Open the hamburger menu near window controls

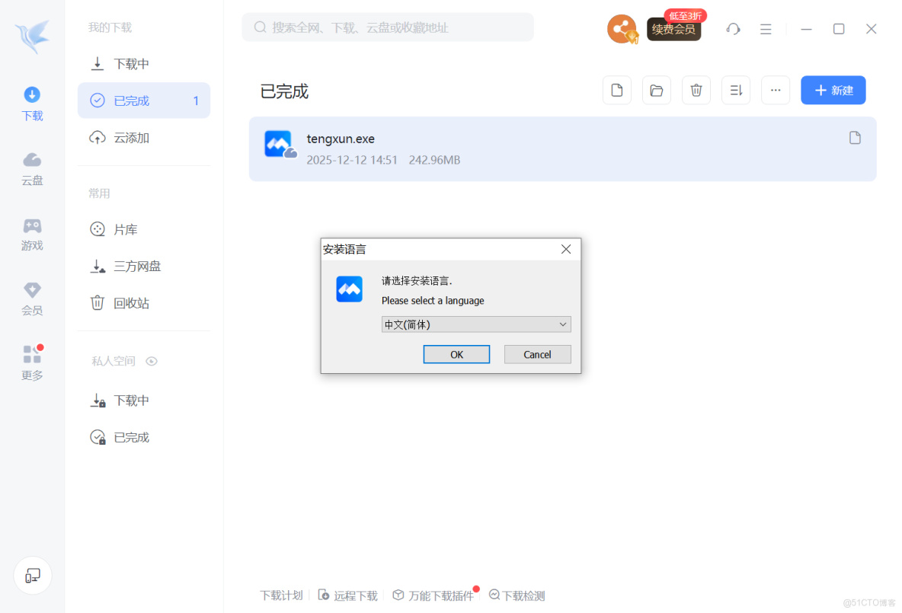(766, 28)
